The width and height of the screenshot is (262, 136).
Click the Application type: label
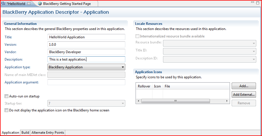pyautogui.click(x=17, y=67)
